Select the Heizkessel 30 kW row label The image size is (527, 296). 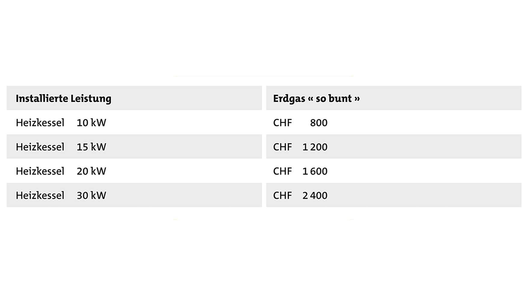61,196
